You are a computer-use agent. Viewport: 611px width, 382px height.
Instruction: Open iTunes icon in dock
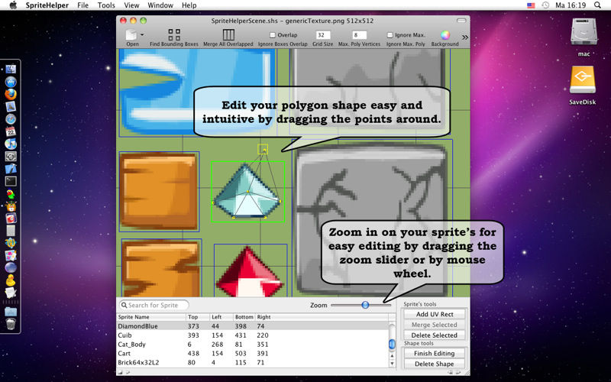(11, 144)
